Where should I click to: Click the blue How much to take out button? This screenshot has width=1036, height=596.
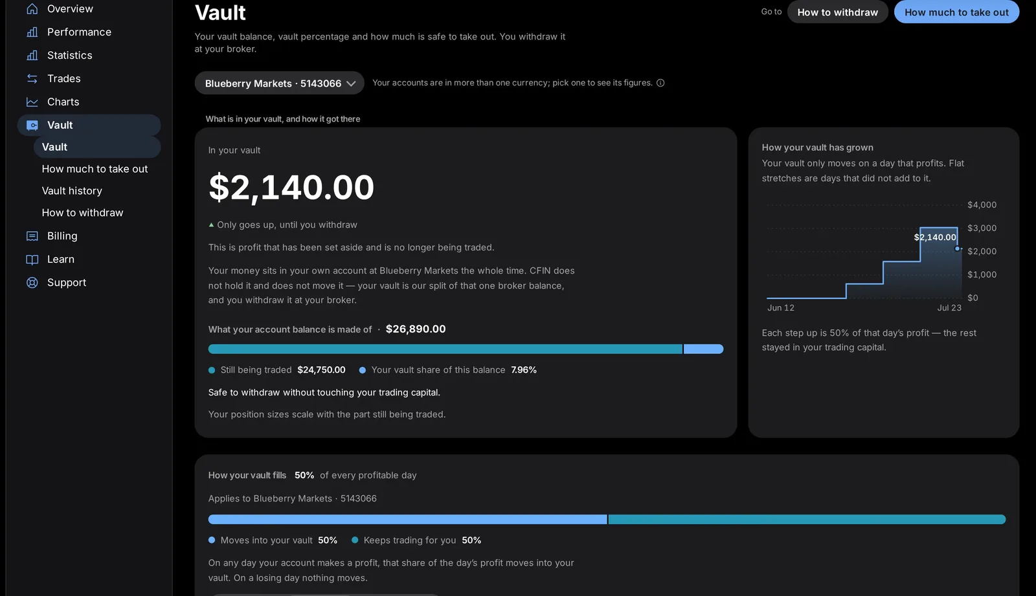[x=956, y=12]
